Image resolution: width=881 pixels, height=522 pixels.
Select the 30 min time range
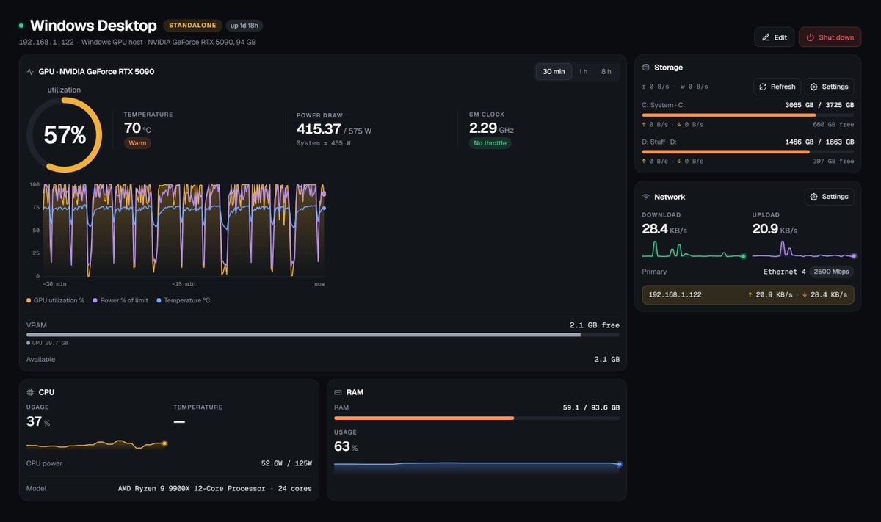(x=554, y=72)
